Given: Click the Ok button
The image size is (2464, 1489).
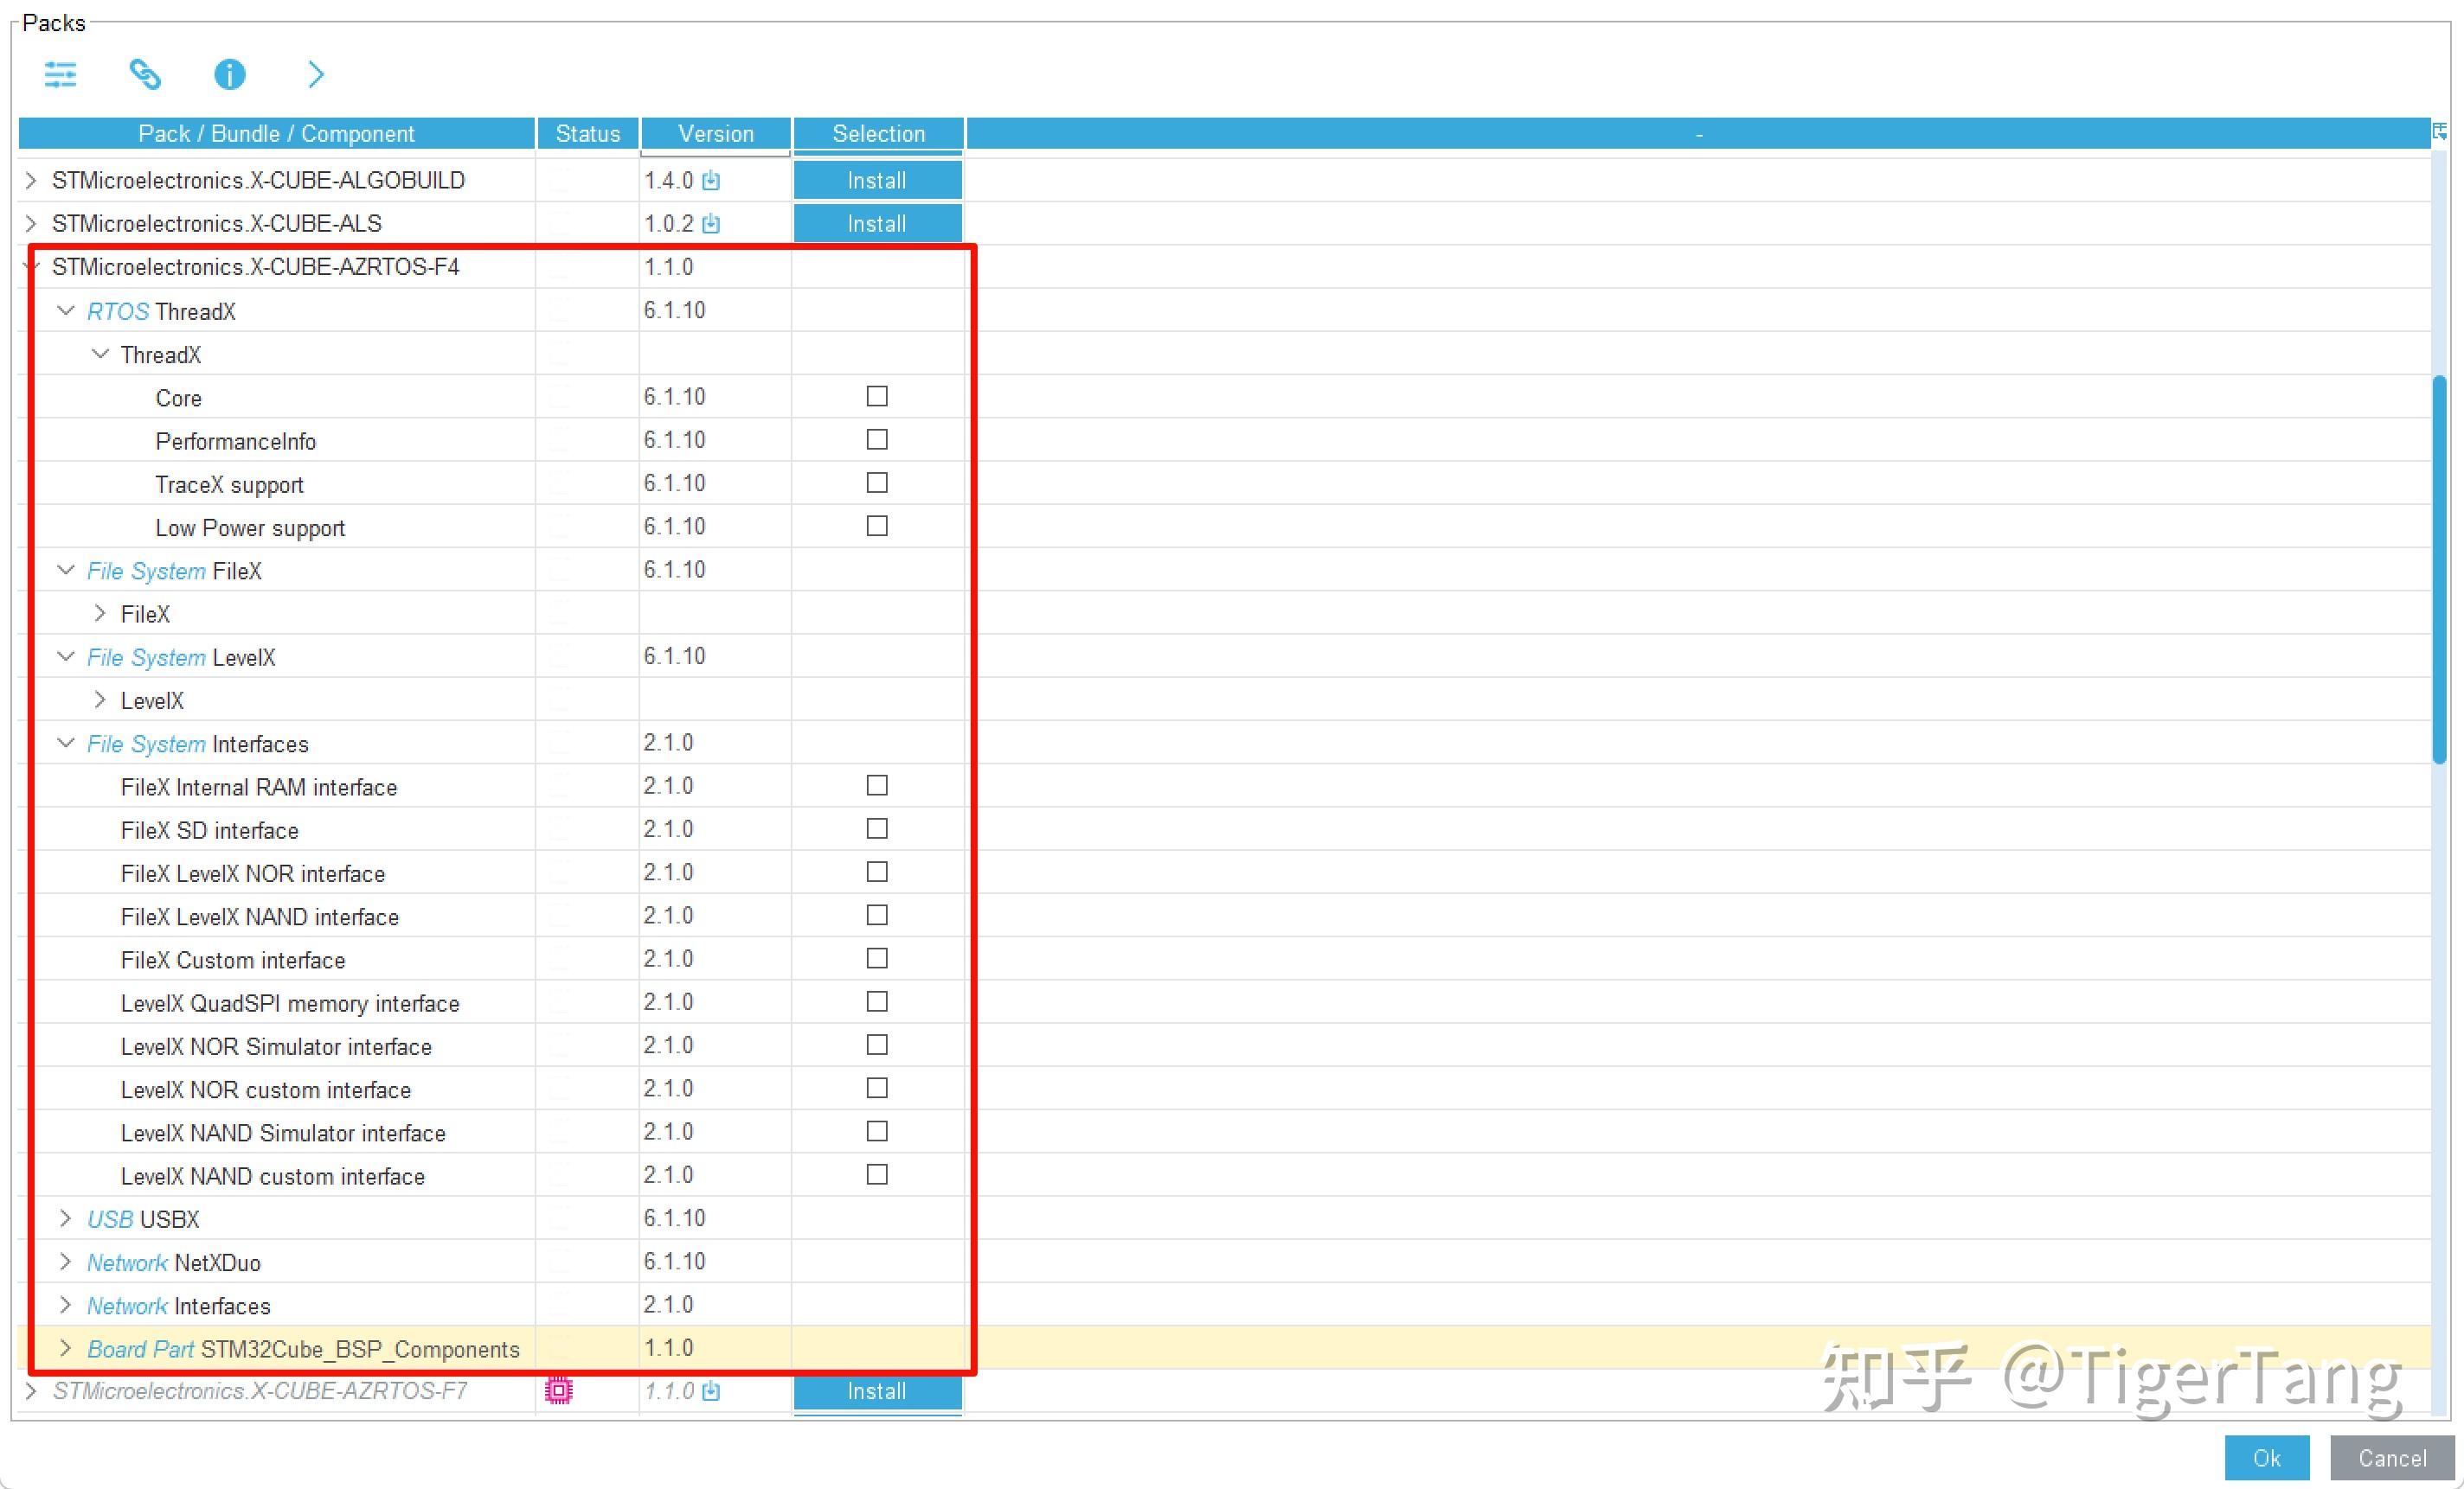Looking at the screenshot, I should (x=2267, y=1458).
